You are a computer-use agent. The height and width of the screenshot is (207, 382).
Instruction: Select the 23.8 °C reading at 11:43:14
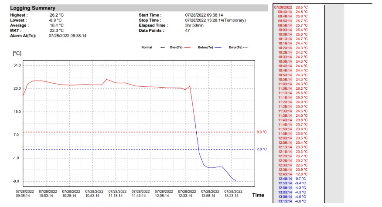click(302, 120)
